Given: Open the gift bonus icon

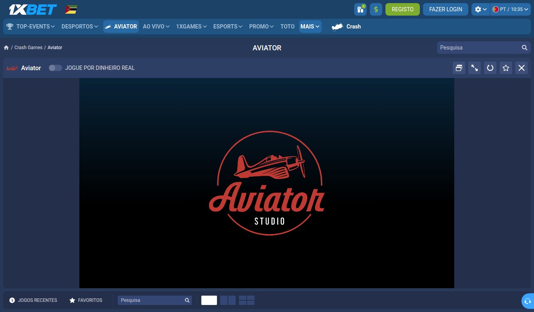Looking at the screenshot, I should coord(360,9).
